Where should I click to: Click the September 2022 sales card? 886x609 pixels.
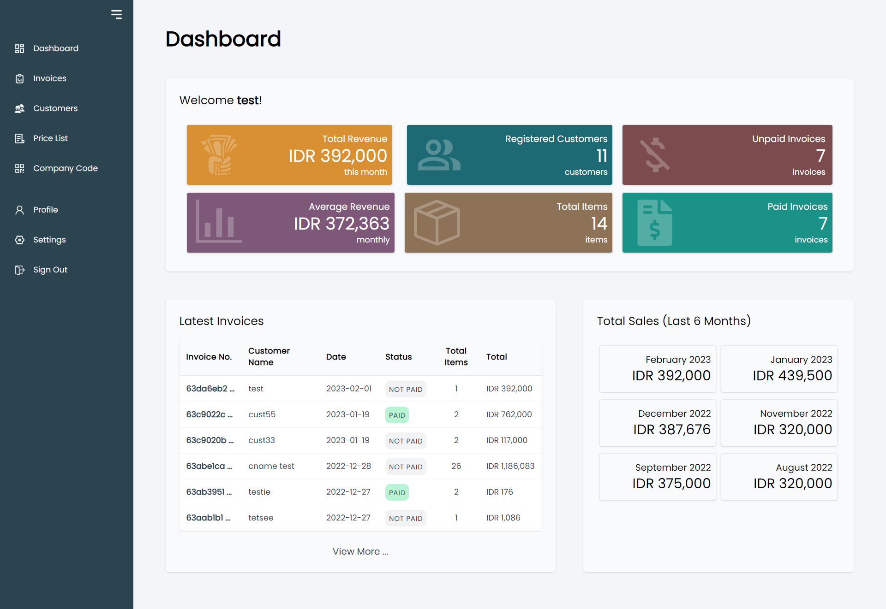click(x=658, y=477)
